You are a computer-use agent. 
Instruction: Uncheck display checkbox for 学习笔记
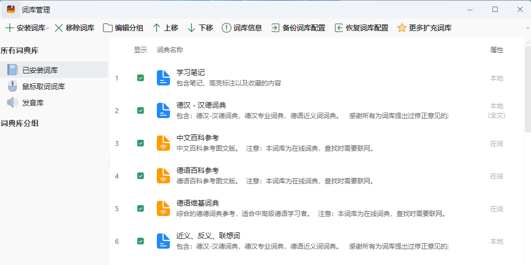140,78
